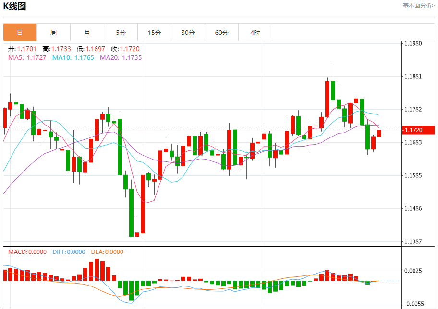The image size is (438, 309).
Task: Click the MA20: 1.1735 label
Action: coord(121,57)
